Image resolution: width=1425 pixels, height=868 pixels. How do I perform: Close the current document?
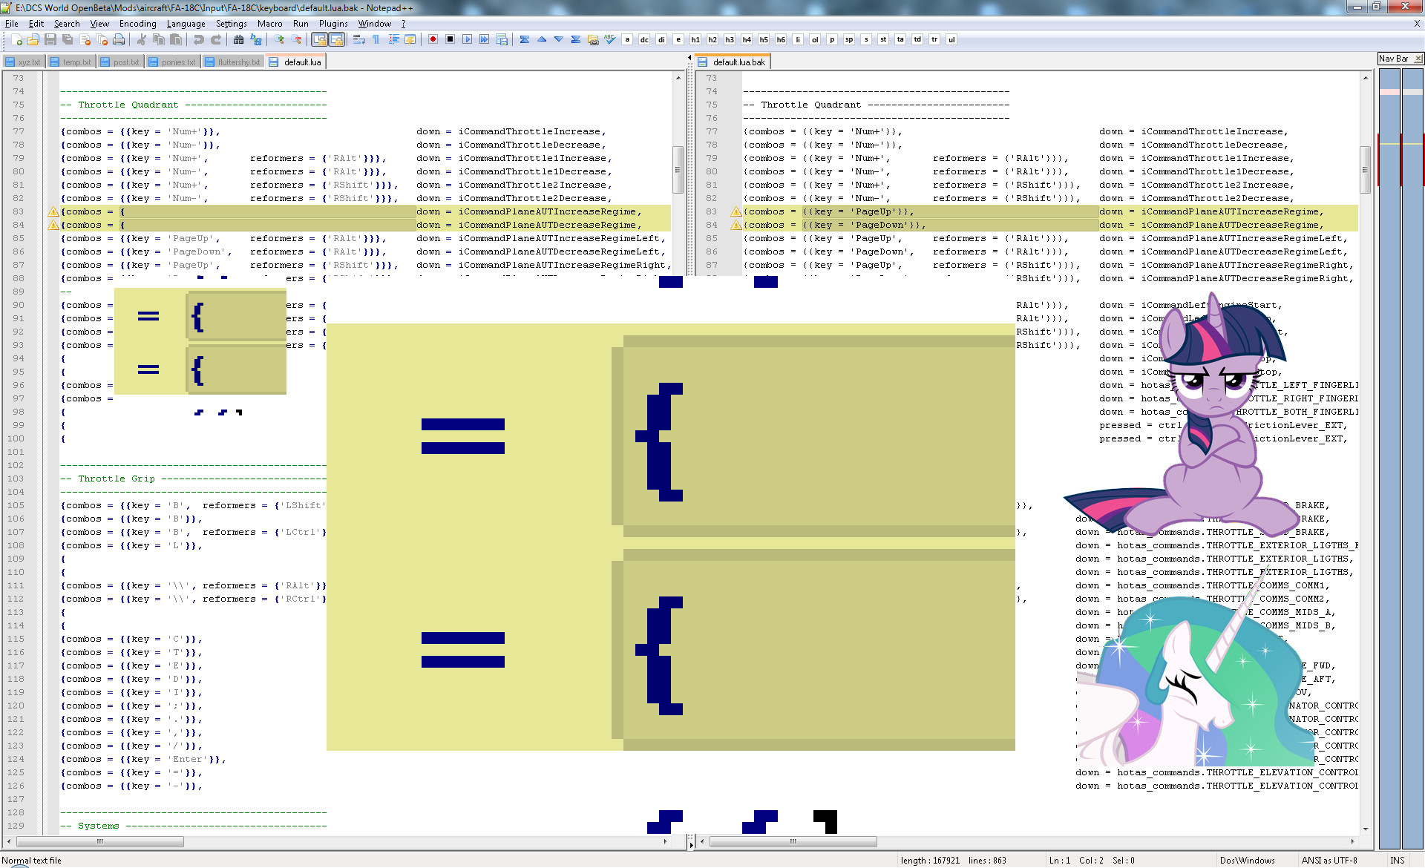click(85, 39)
